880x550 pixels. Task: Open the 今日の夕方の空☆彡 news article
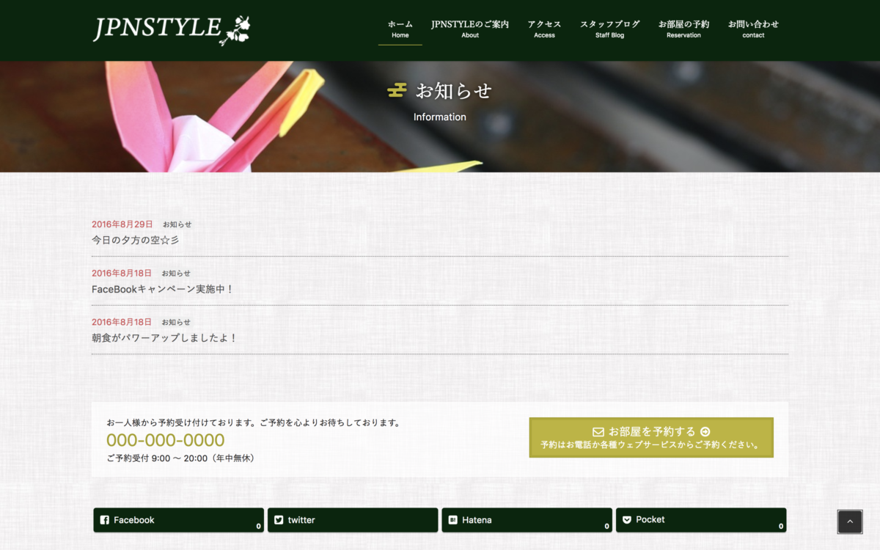[x=135, y=239]
